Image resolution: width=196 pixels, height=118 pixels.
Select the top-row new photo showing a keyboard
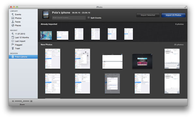172,59
